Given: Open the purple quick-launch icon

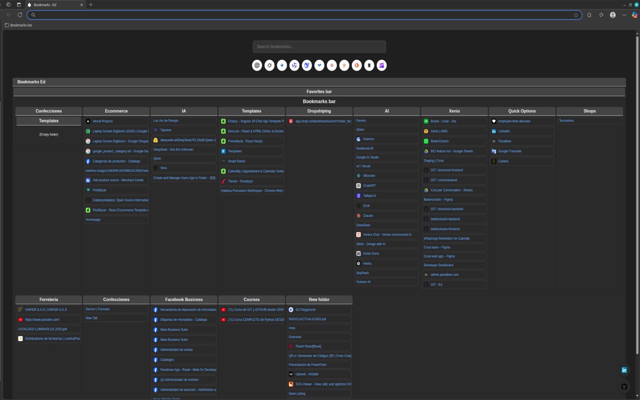Looking at the screenshot, I should (382, 65).
